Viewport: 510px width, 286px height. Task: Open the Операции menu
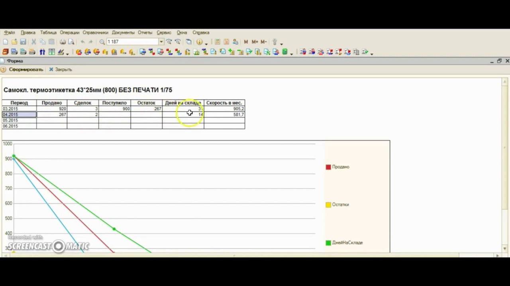pyautogui.click(x=70, y=33)
